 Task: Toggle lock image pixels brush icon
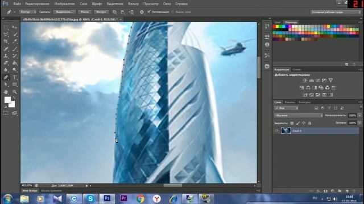coord(298,123)
